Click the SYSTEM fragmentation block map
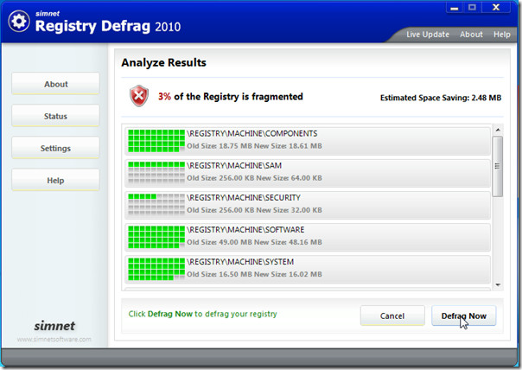The height and width of the screenshot is (370, 522). pyautogui.click(x=156, y=269)
